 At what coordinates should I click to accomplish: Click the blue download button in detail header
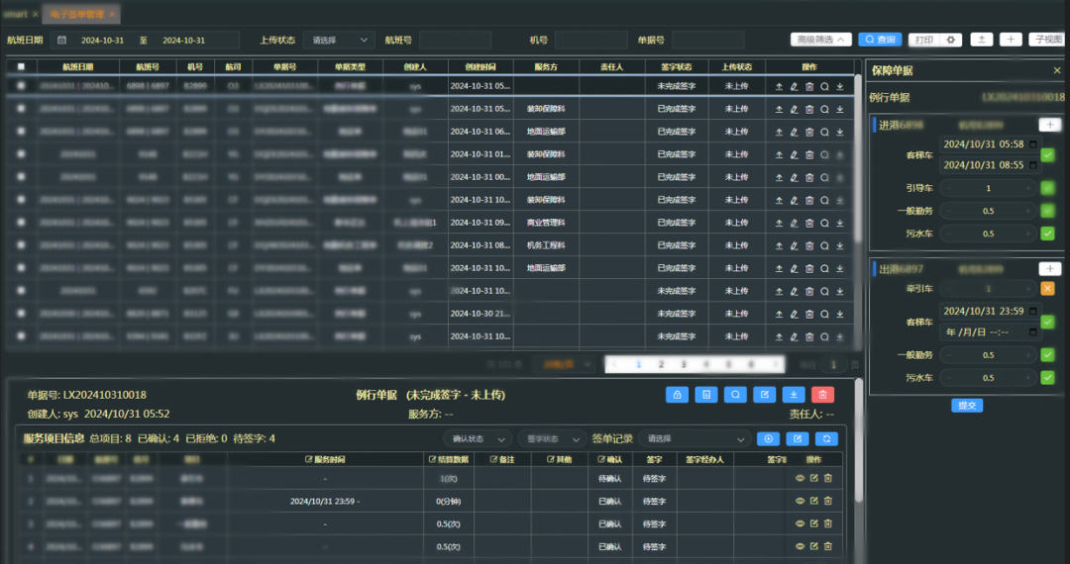794,394
